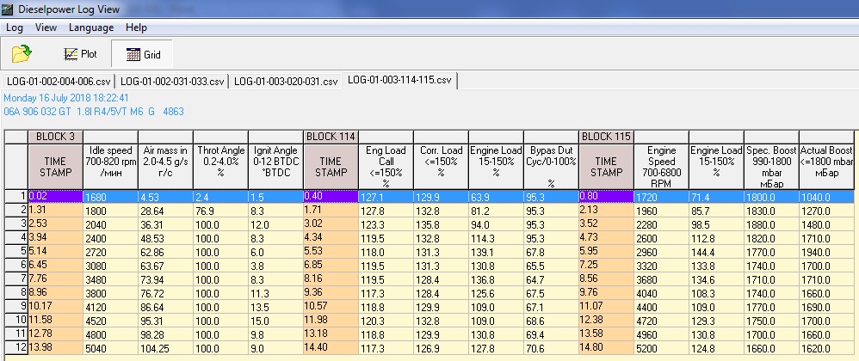Click the Dieselpower app icon in title bar

click(8, 9)
